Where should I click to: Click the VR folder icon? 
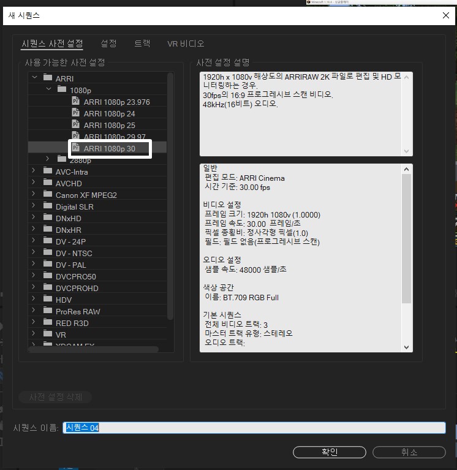pyautogui.click(x=48, y=333)
